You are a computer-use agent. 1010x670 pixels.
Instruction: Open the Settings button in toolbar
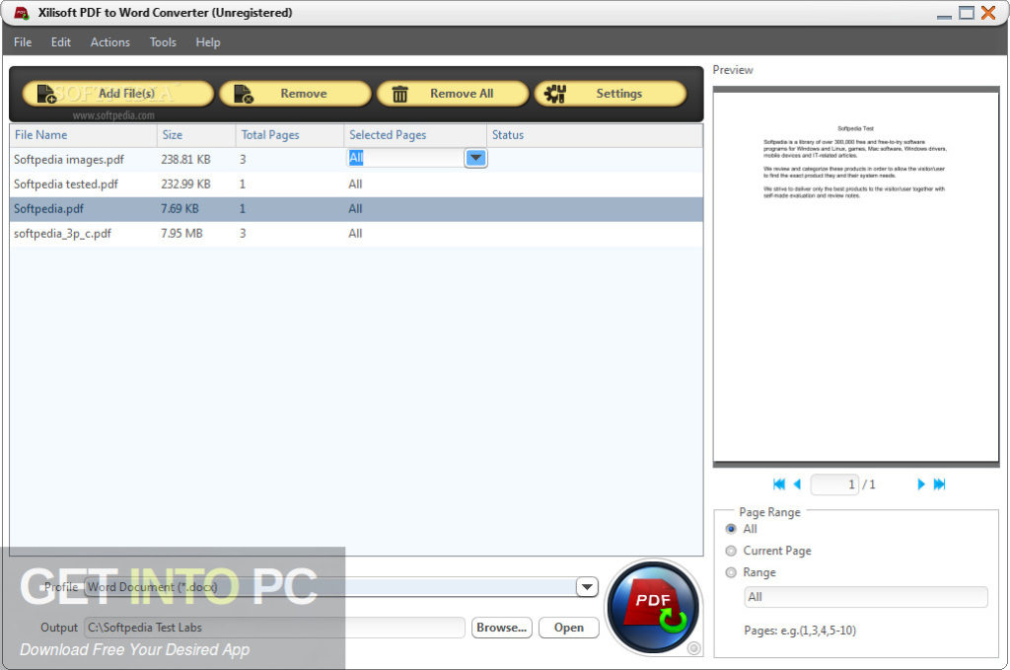[610, 94]
